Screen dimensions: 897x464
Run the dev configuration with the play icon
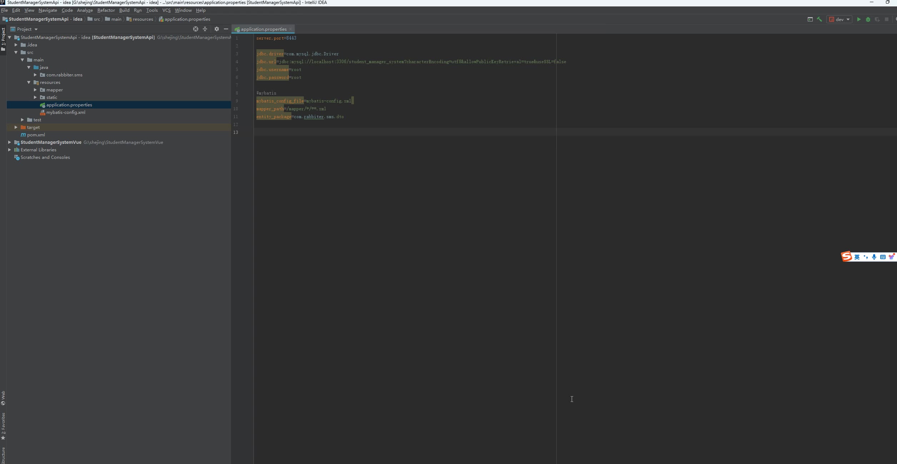point(859,19)
